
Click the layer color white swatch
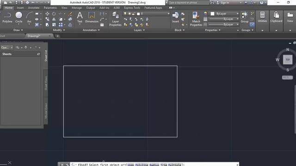138,14
